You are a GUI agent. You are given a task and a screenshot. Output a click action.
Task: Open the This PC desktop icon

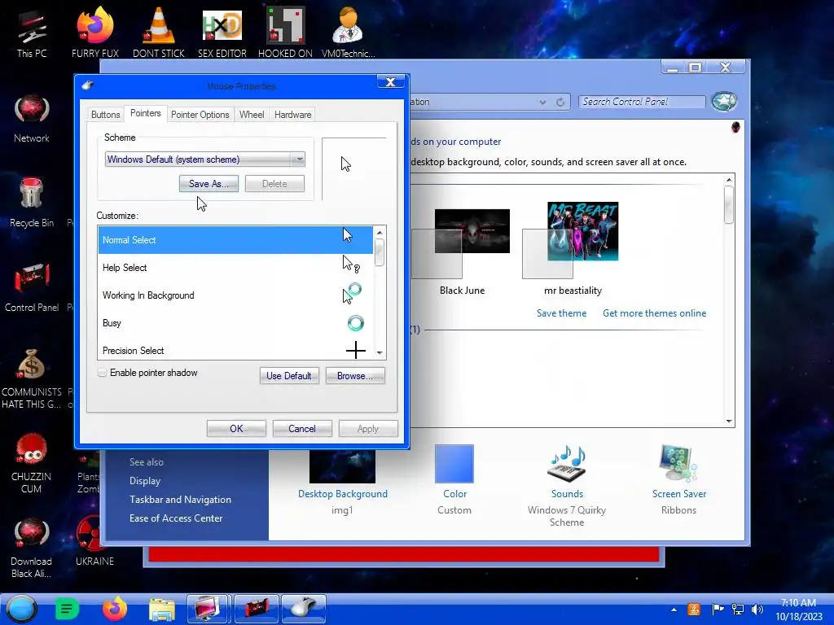(32, 33)
